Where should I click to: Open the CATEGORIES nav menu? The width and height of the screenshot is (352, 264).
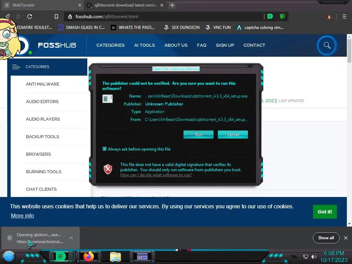(x=110, y=45)
